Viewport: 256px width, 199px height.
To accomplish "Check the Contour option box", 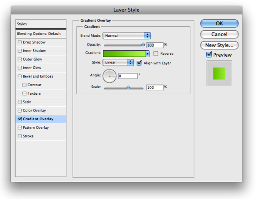I will click(24, 85).
